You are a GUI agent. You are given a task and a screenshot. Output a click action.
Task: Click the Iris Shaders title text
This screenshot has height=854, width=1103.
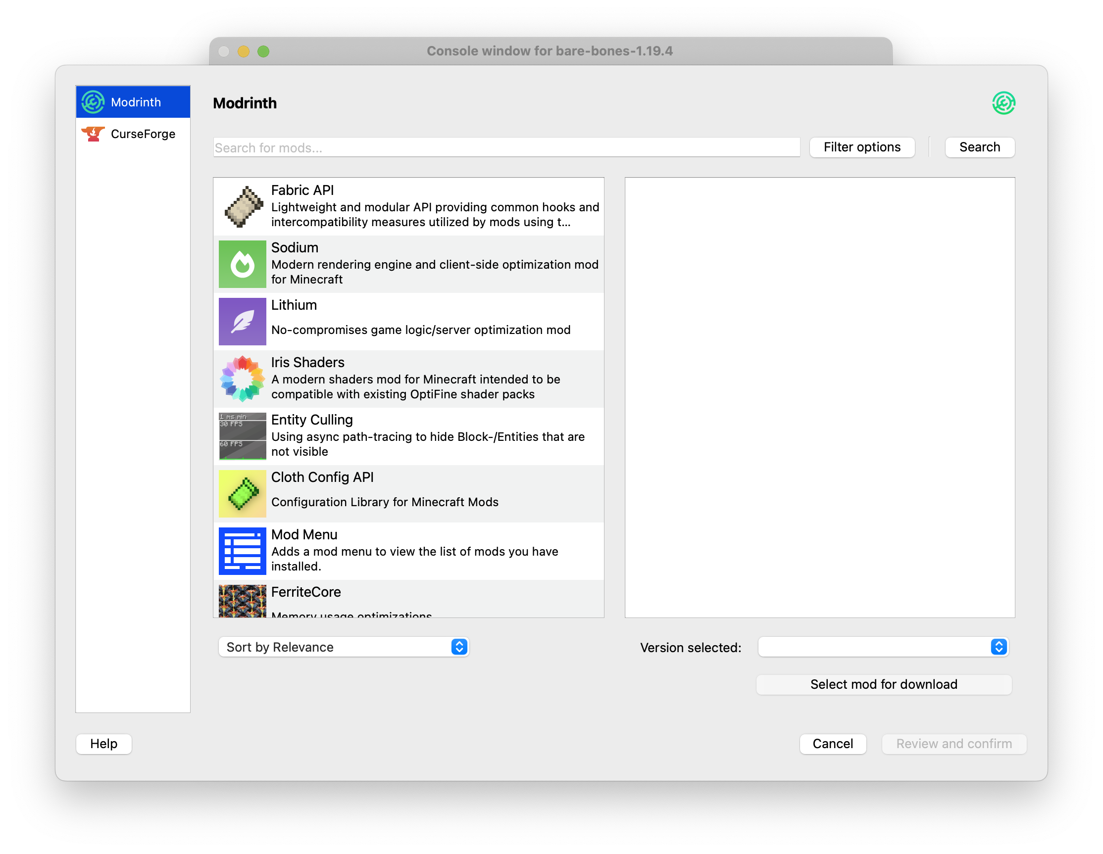307,363
